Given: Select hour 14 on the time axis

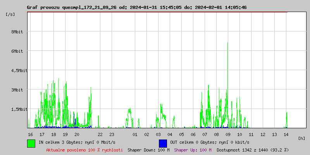Looking at the screenshot, I should coord(286,134).
